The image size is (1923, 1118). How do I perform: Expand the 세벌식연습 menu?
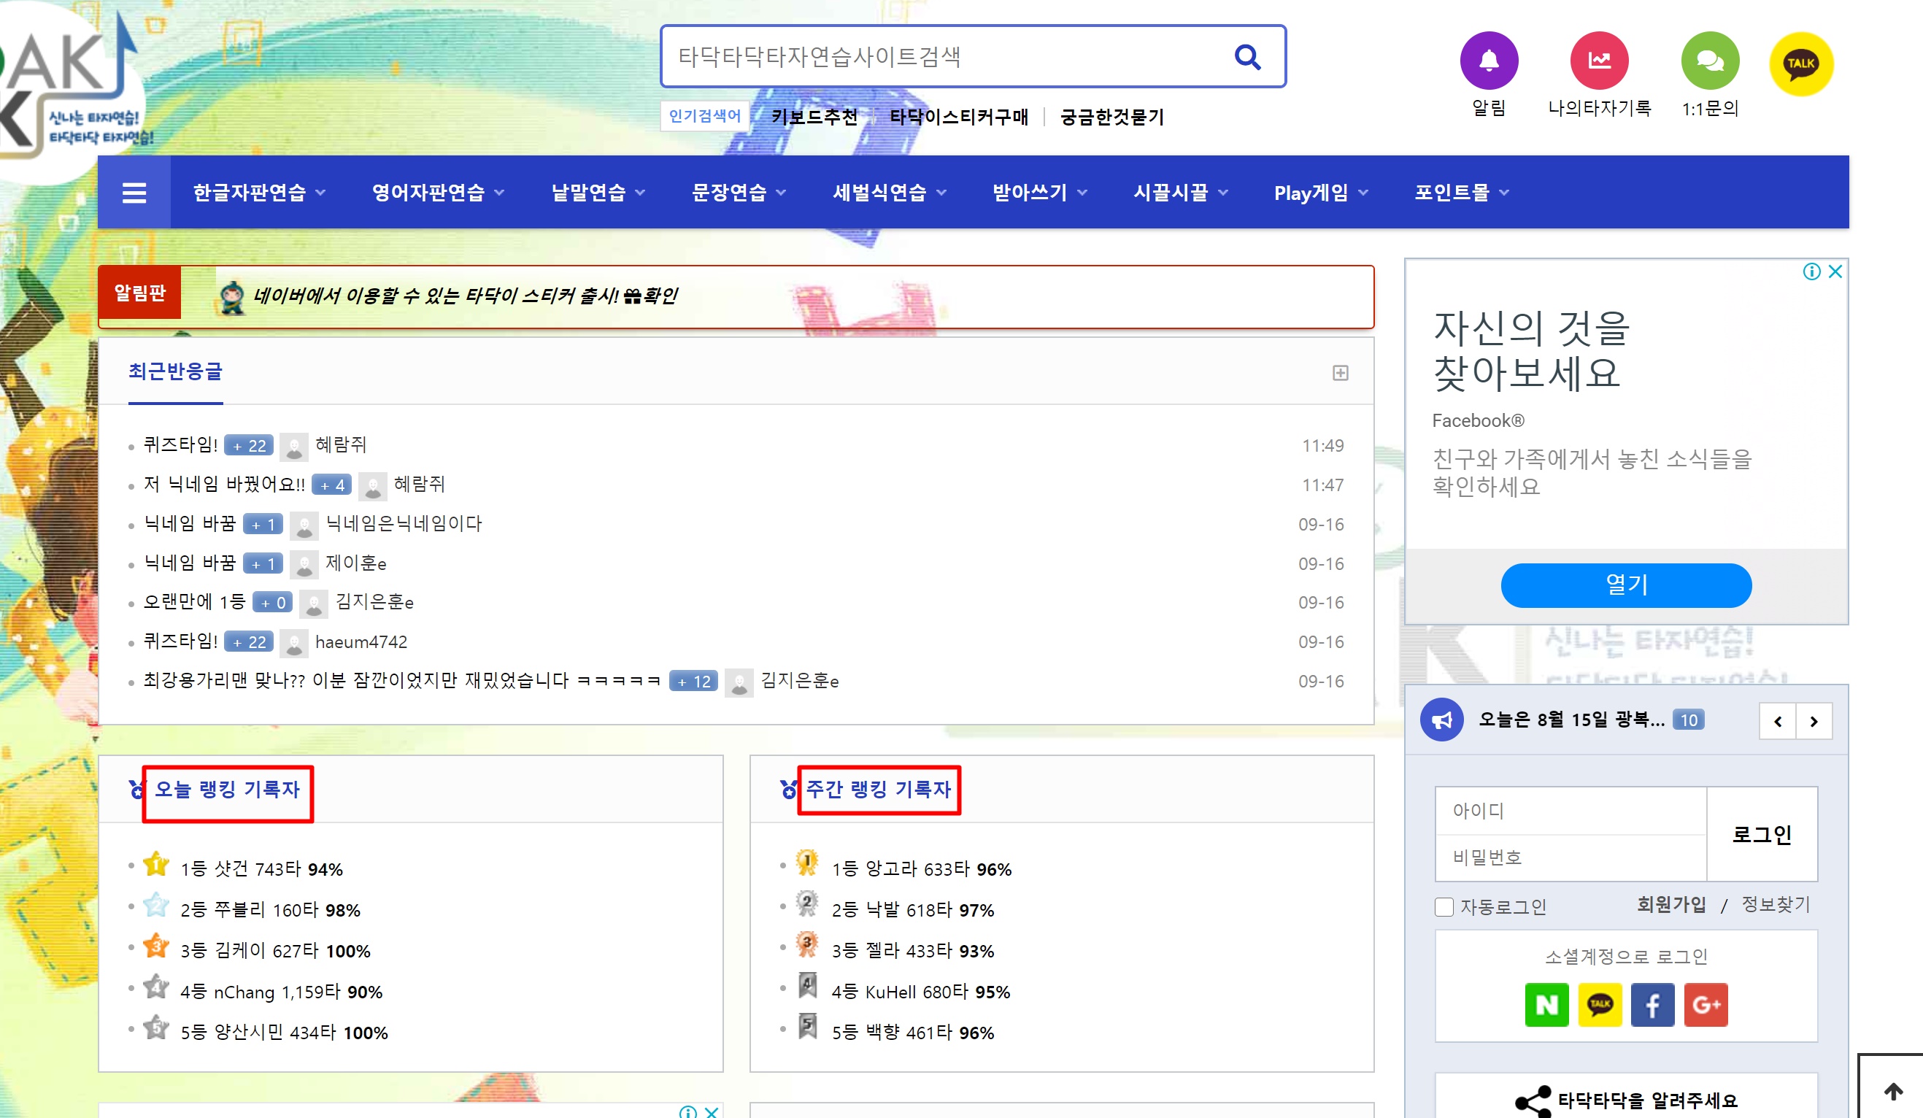pos(889,193)
